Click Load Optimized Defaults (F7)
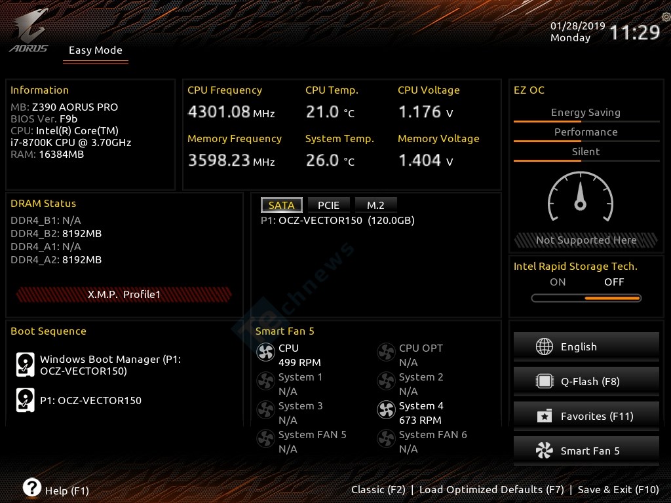 pyautogui.click(x=491, y=490)
